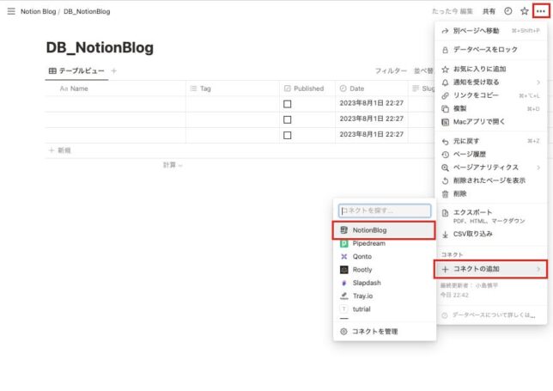
Task: Select Qonto connection
Action: click(x=384, y=257)
